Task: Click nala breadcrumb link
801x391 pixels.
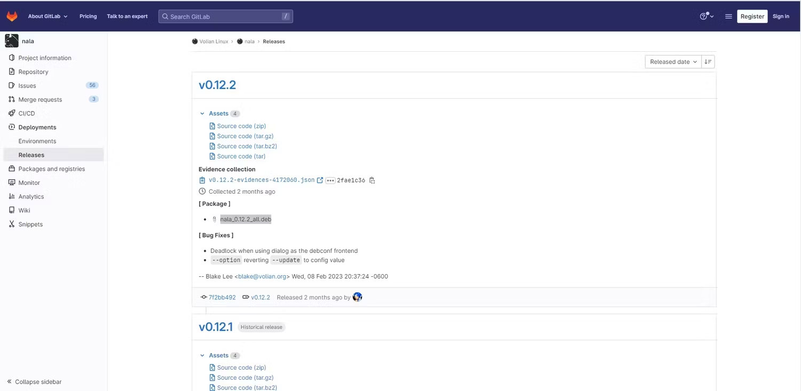Action: pos(249,41)
